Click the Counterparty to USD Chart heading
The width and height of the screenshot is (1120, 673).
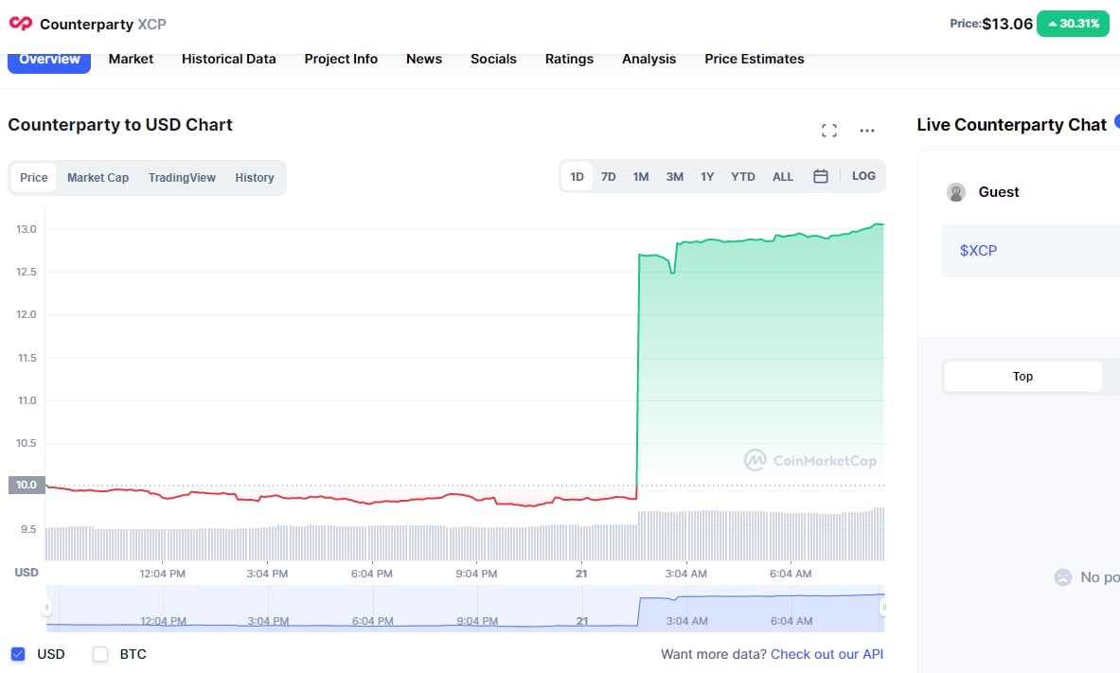point(120,124)
